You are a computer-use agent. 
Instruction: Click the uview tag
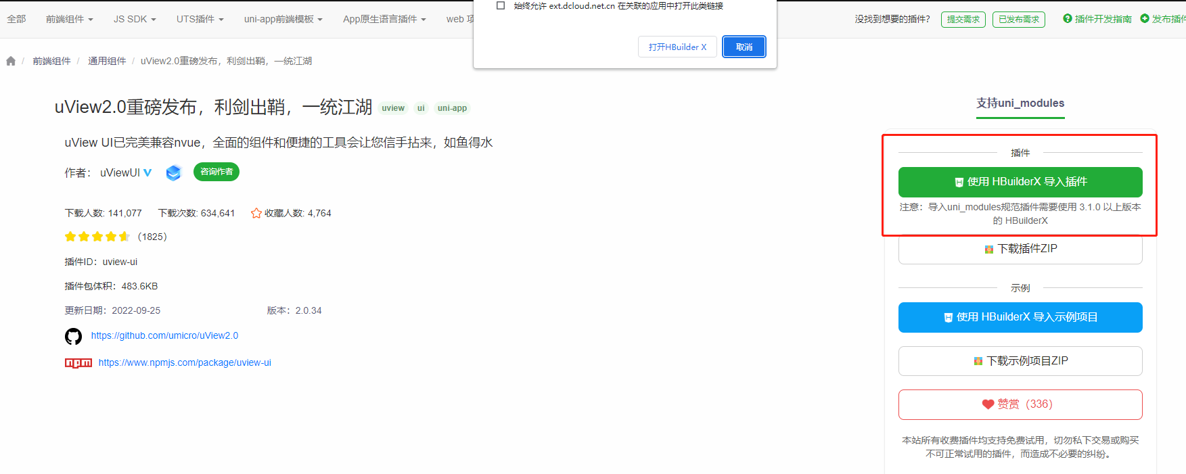[393, 108]
